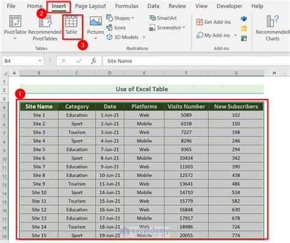Viewport: 290px width, 243px height.
Task: Cancel formula bar entry with X
Action: point(64,61)
